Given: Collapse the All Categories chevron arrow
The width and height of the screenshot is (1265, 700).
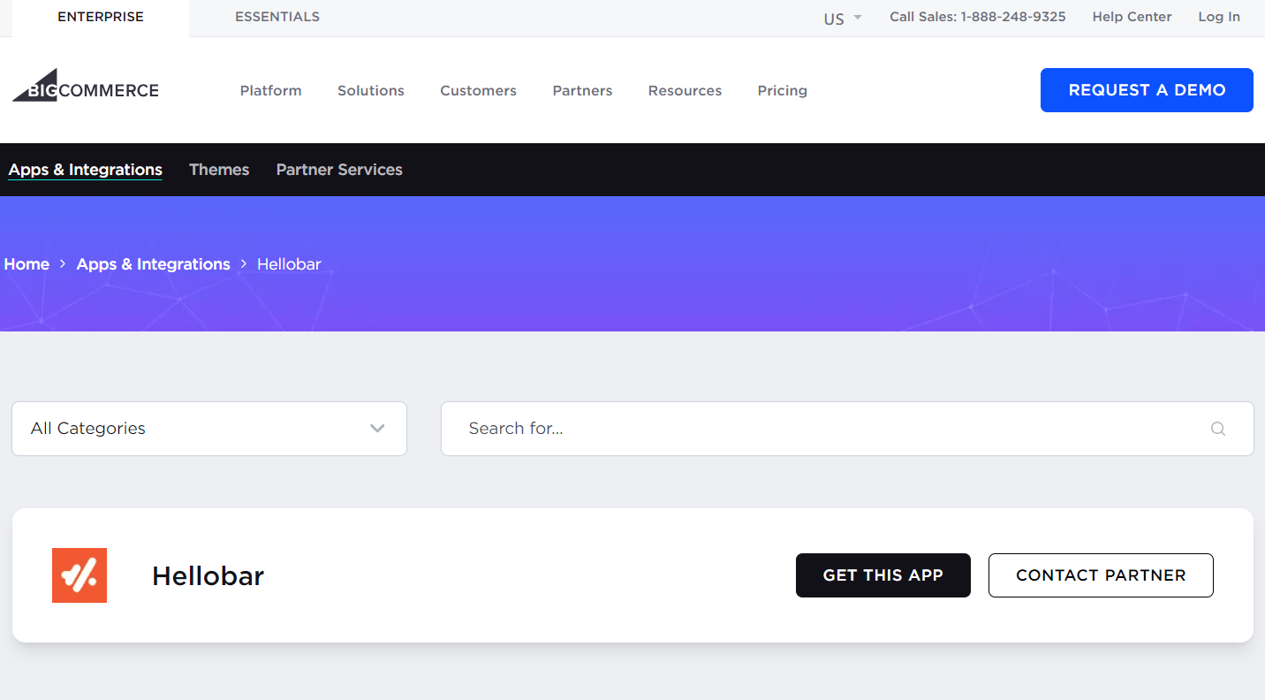Looking at the screenshot, I should click(x=378, y=428).
